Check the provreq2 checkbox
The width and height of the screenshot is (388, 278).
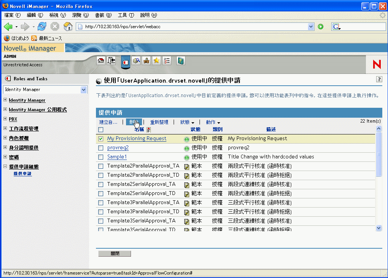(x=101, y=148)
